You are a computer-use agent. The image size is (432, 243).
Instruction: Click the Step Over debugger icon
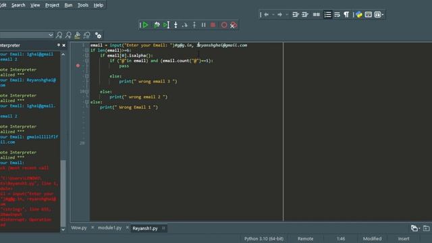coord(185,25)
